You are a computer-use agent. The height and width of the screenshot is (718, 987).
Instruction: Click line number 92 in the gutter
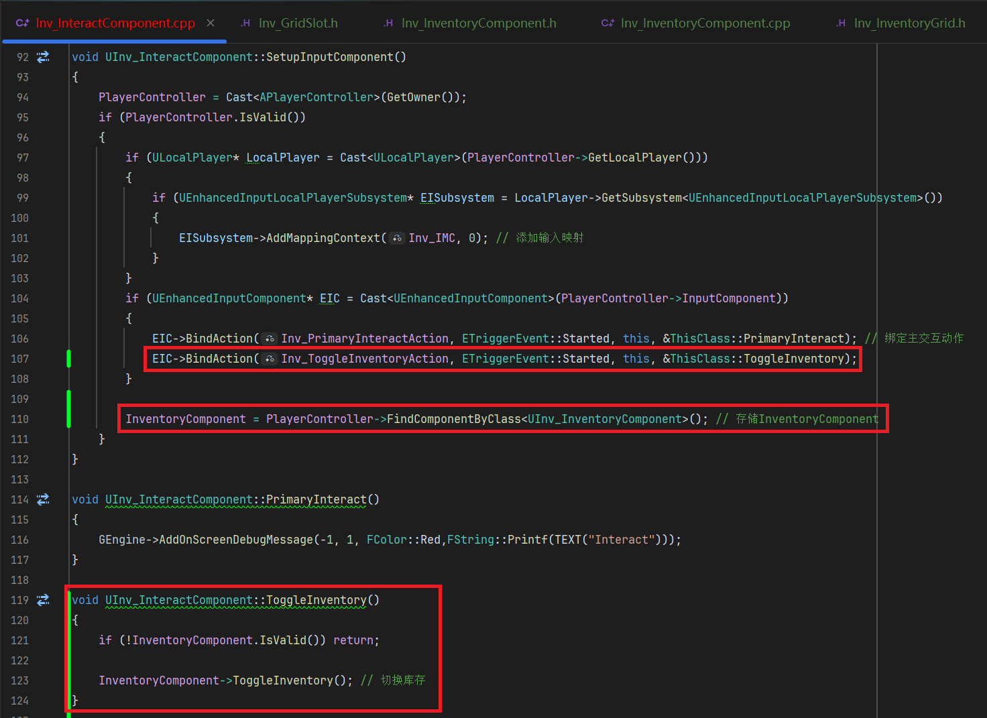[x=23, y=57]
